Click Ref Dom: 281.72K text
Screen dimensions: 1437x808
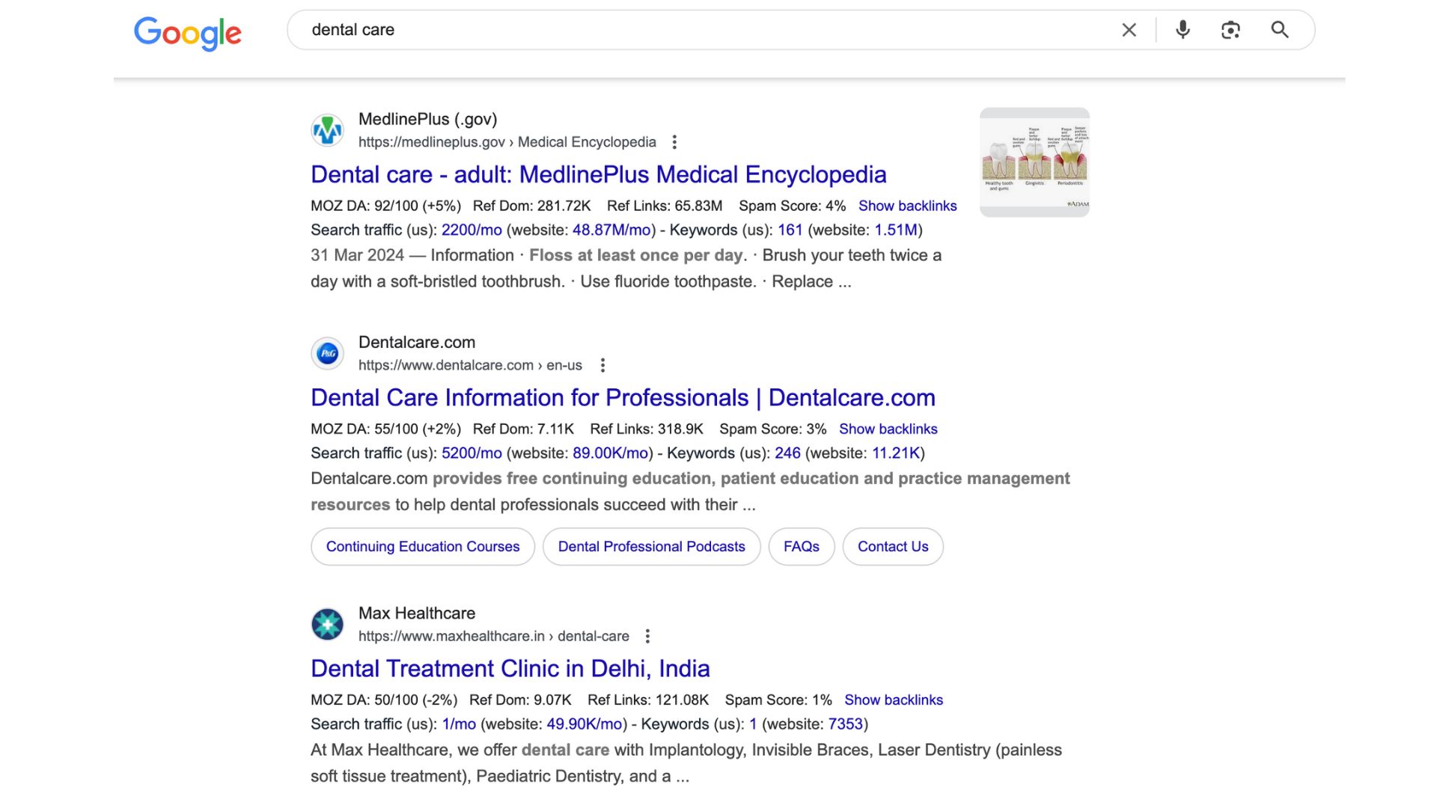coord(531,206)
